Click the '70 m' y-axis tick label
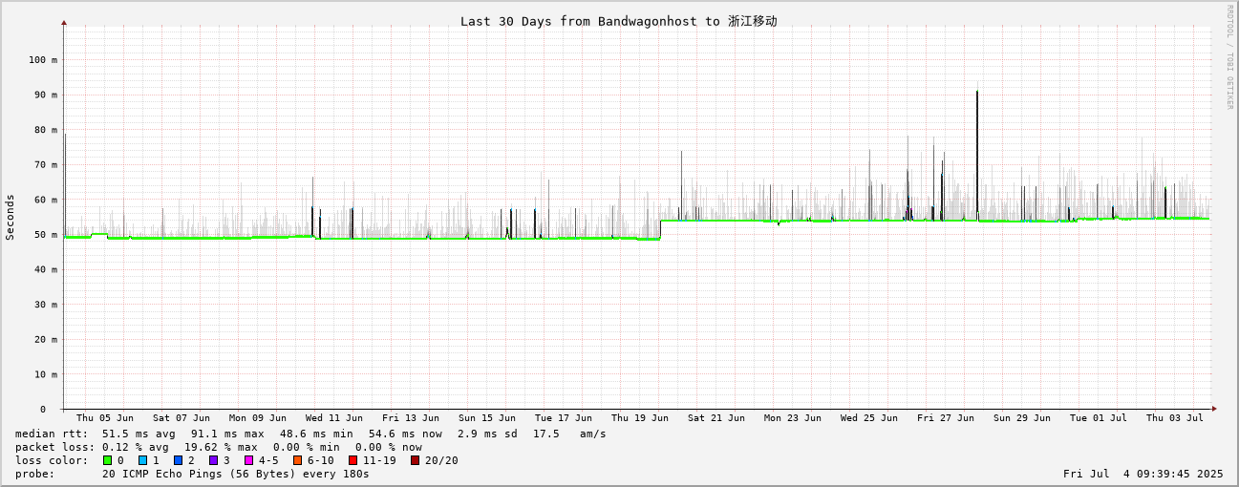 tap(46, 164)
